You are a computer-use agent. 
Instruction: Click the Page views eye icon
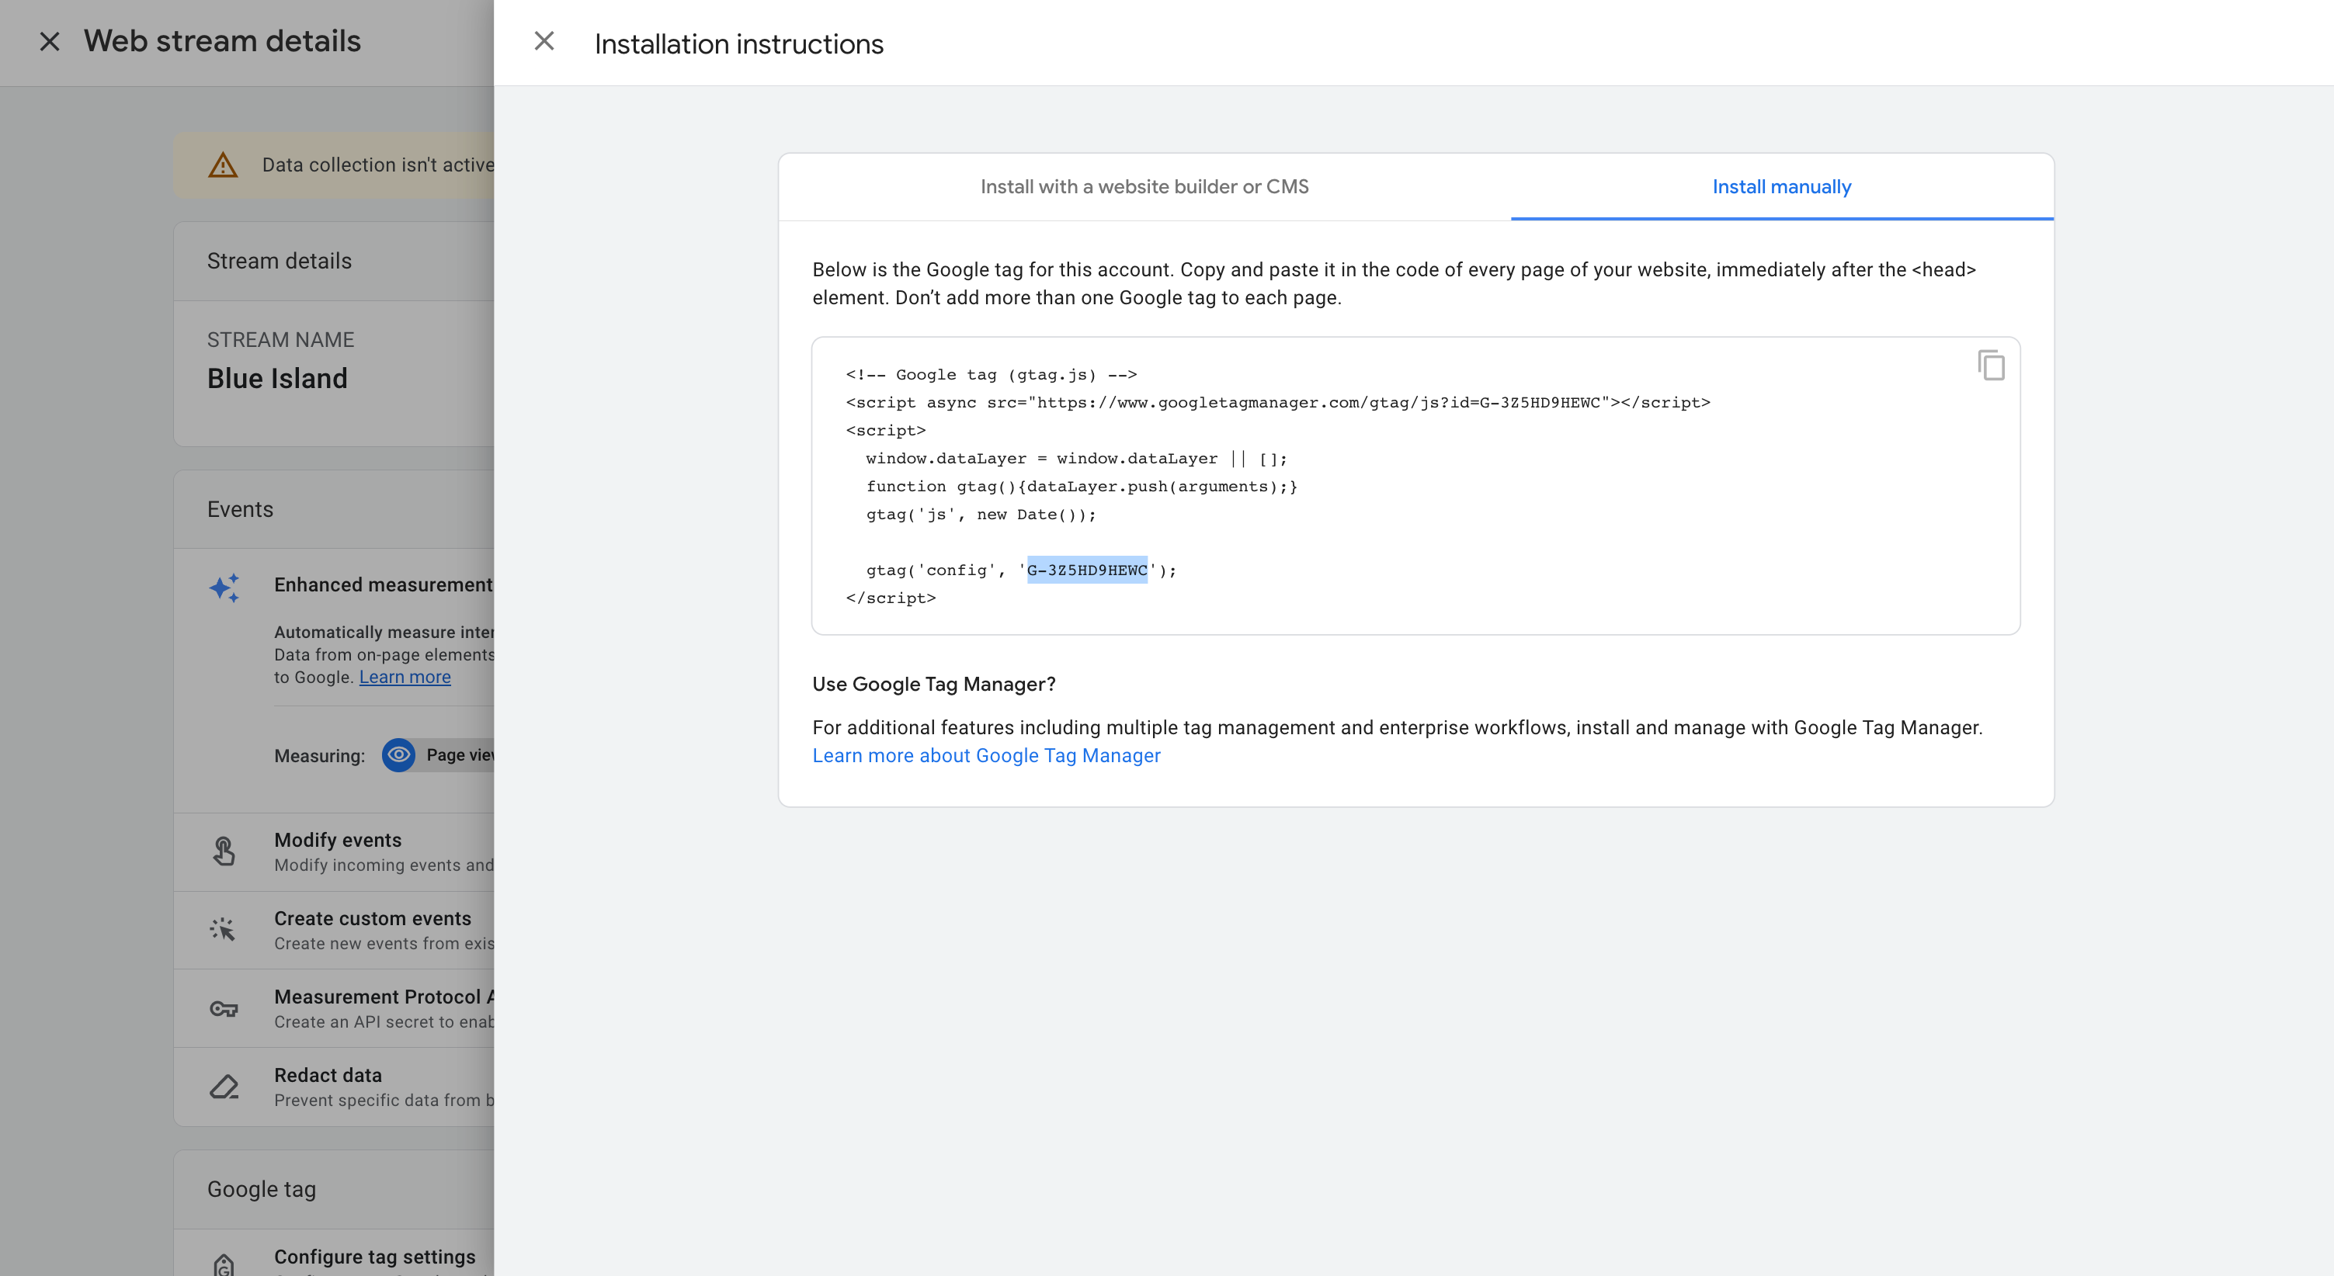pyautogui.click(x=398, y=754)
